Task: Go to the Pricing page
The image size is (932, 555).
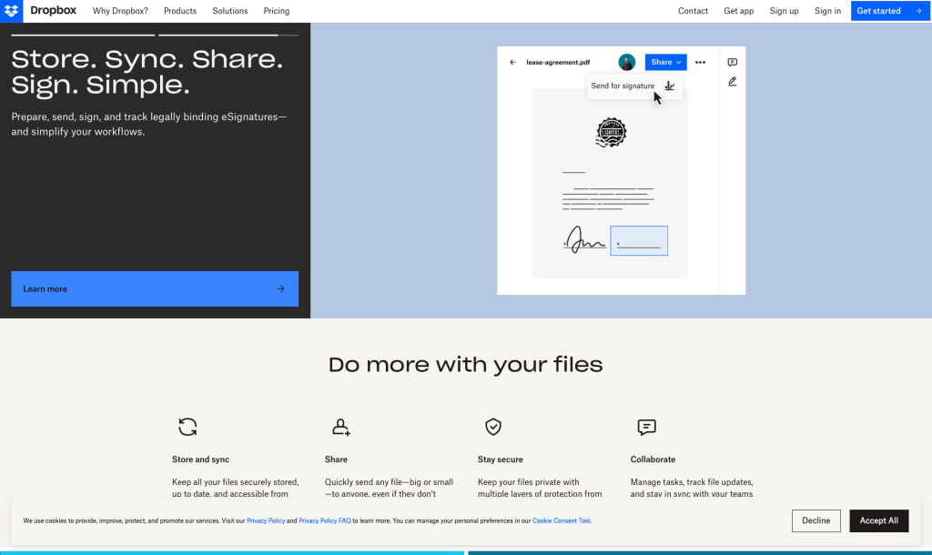Action: click(x=277, y=11)
